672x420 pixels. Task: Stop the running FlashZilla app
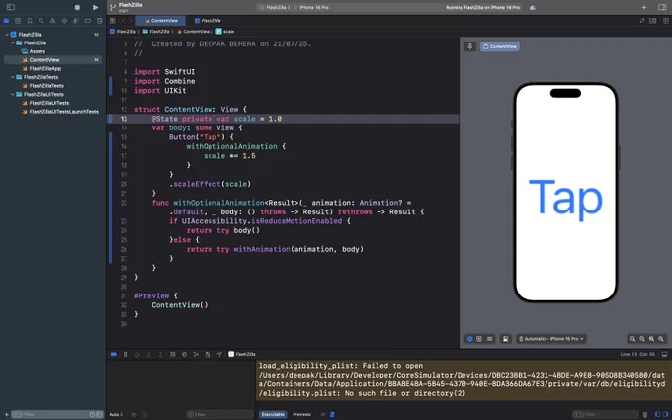(77, 7)
